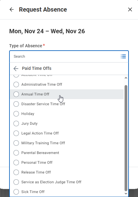Close the Request Absence dialog

(130, 9)
